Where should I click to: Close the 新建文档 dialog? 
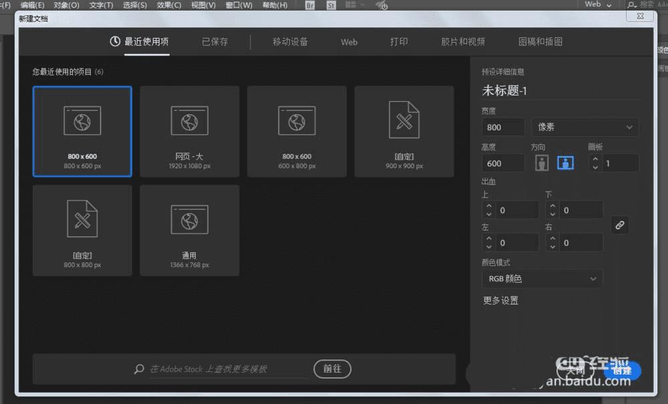tap(641, 16)
